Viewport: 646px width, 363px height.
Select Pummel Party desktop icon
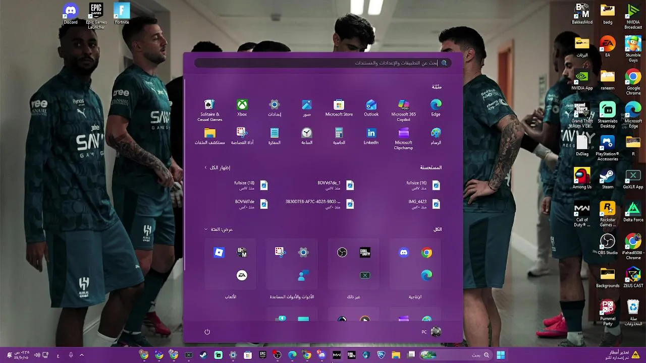click(x=608, y=312)
